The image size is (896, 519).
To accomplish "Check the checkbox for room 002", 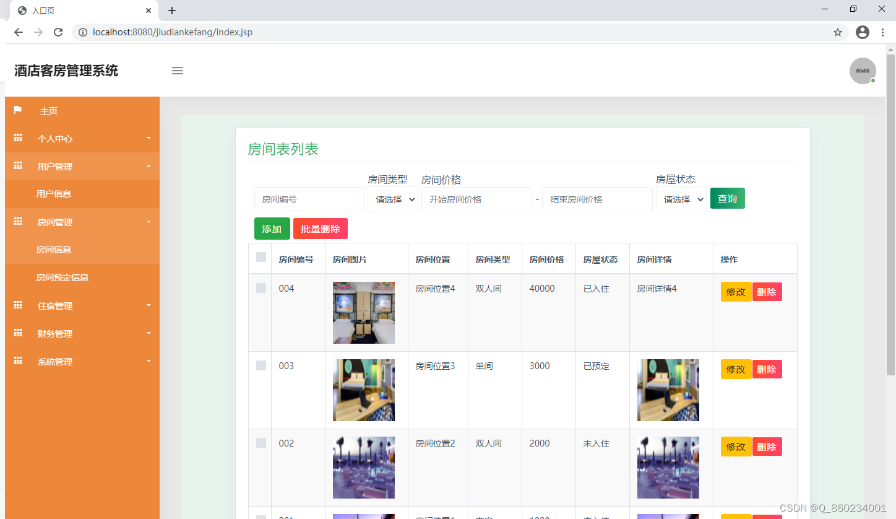I will tap(261, 443).
